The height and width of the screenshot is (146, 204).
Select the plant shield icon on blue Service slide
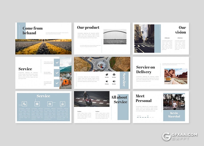point(62,104)
